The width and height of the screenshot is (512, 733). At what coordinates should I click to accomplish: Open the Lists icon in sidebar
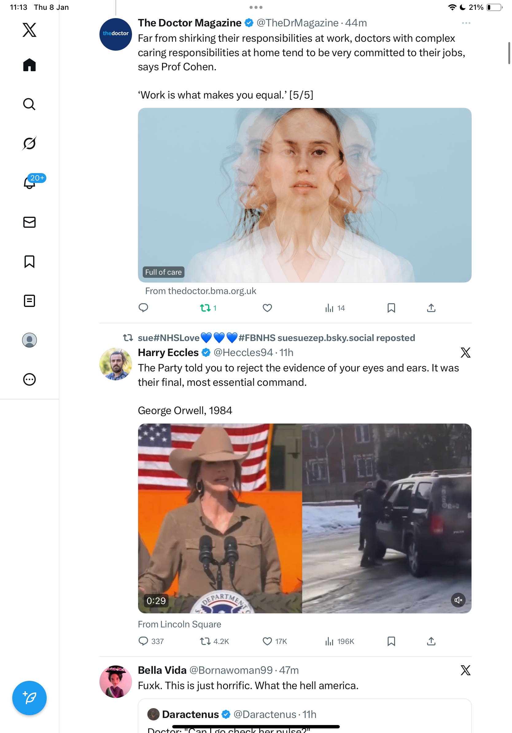29,301
